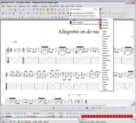
Task: Click the letter S icon in bottom toolbar
Action: 76,108
